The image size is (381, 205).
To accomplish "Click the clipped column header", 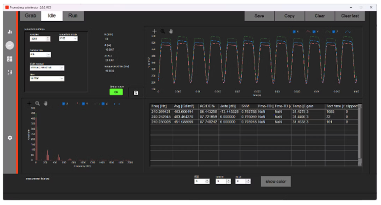I will (x=351, y=106).
